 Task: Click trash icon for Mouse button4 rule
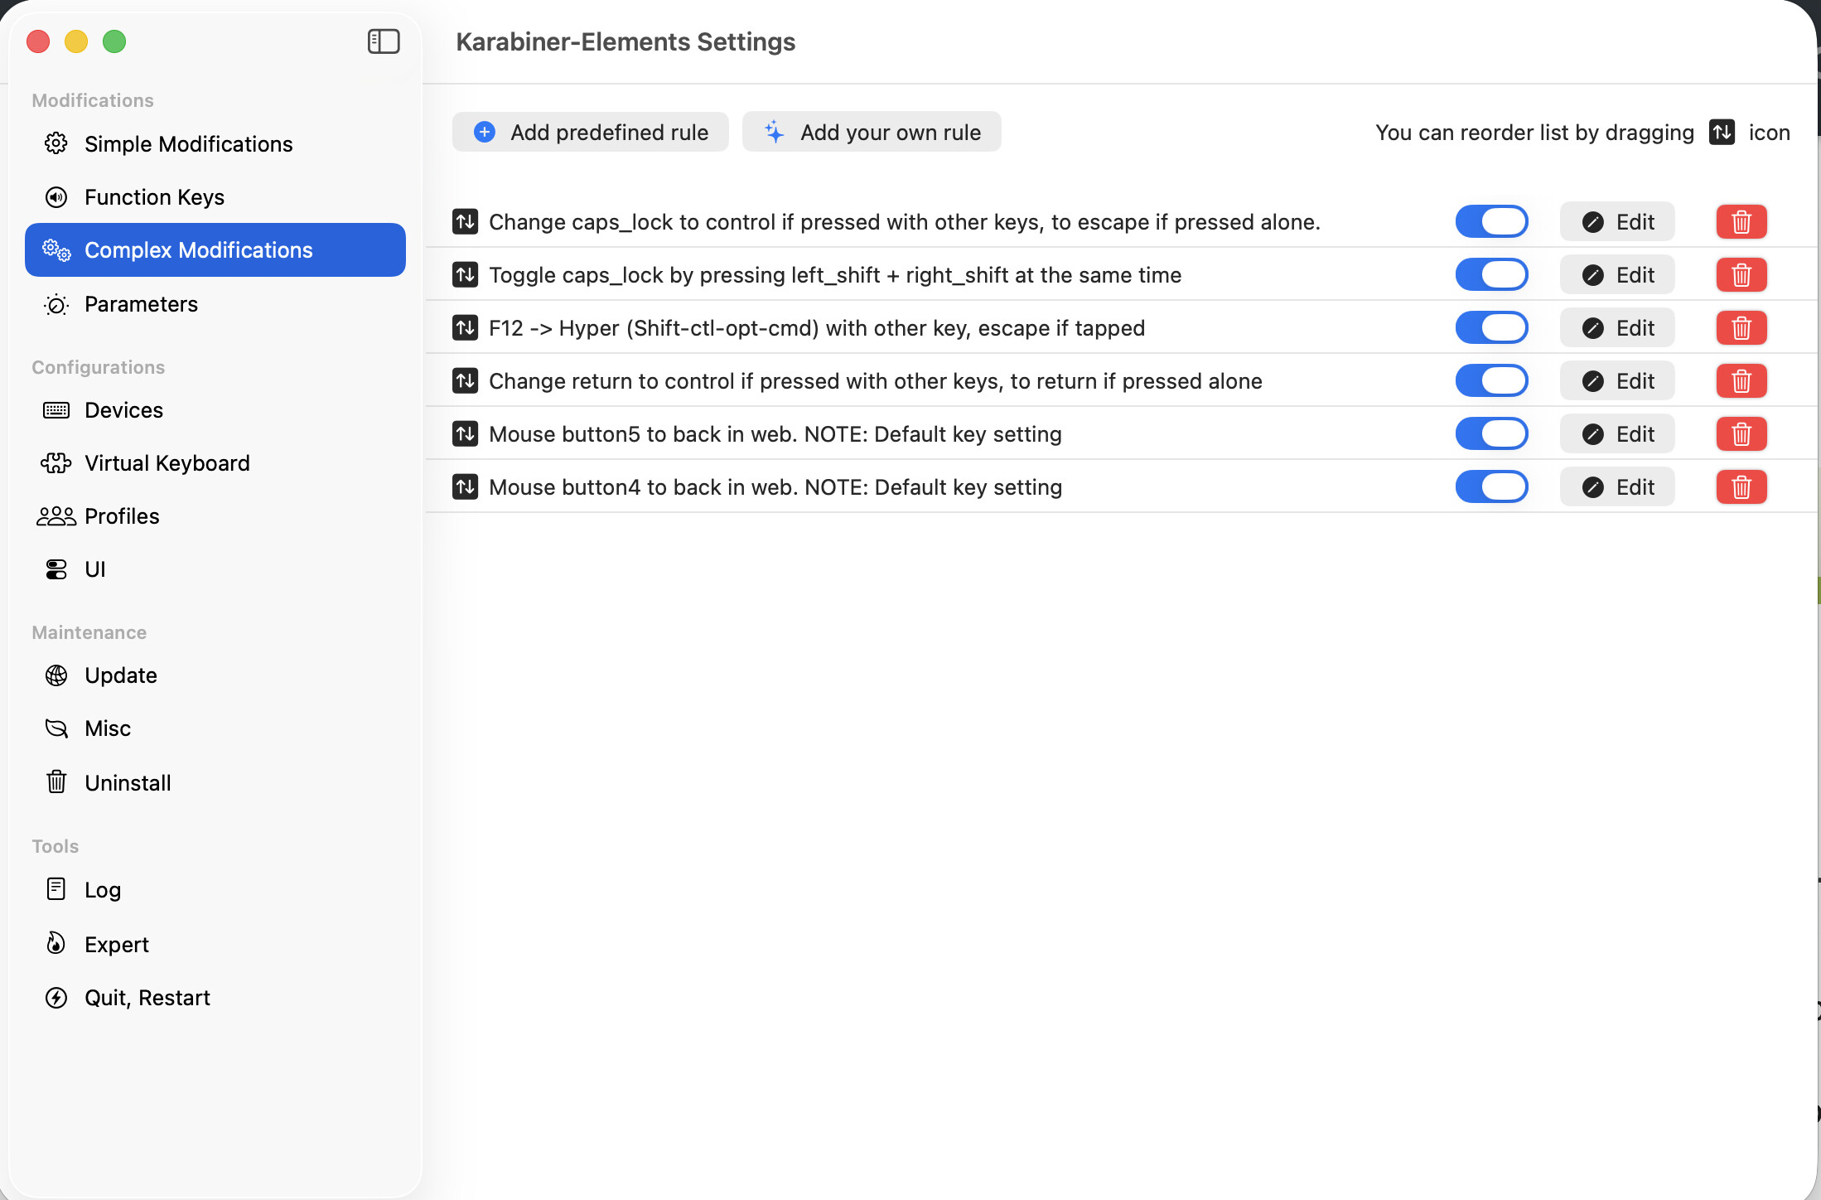click(1741, 487)
